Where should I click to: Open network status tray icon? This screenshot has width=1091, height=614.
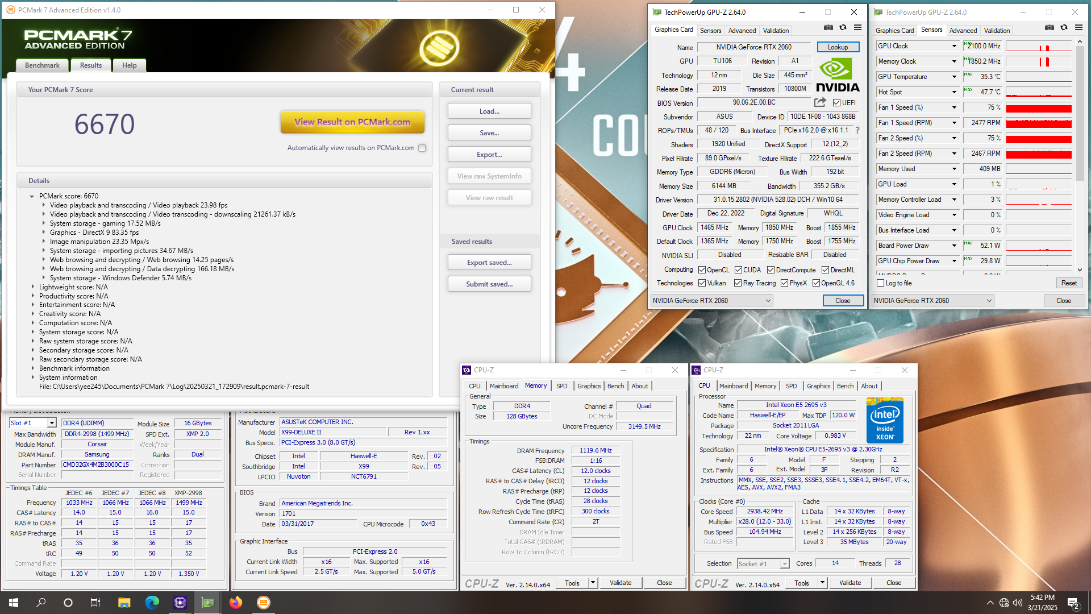click(1004, 603)
